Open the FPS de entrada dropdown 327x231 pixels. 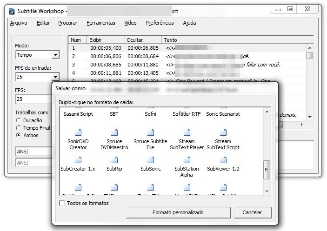[x=55, y=77]
